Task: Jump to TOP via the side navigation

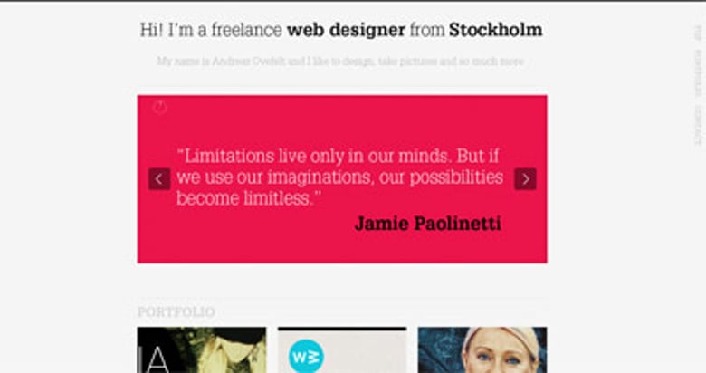Action: click(x=698, y=33)
